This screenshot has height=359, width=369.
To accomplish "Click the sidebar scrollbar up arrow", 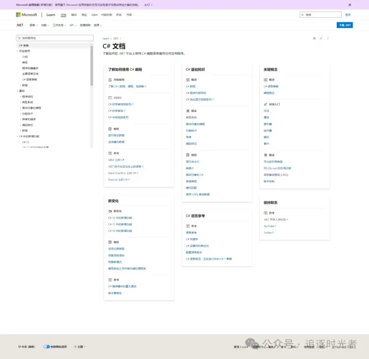I will click(x=92, y=44).
